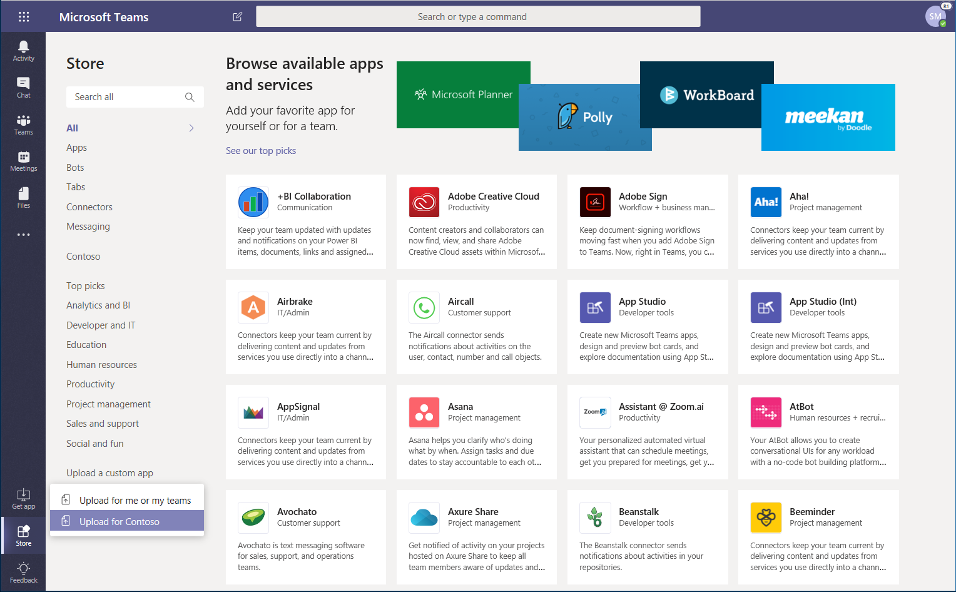Click the search magnifier in Store

tap(190, 97)
